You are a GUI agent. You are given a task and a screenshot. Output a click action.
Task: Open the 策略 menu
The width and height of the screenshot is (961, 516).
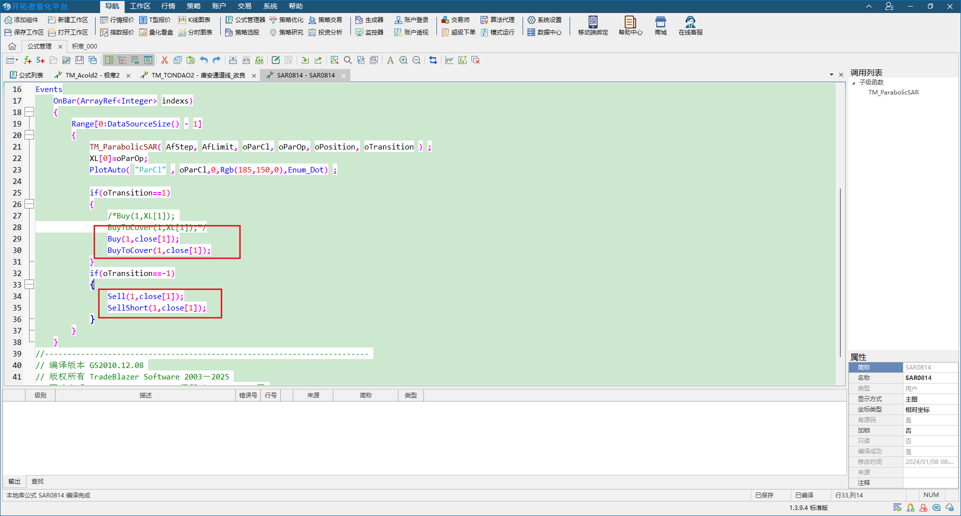[x=194, y=6]
